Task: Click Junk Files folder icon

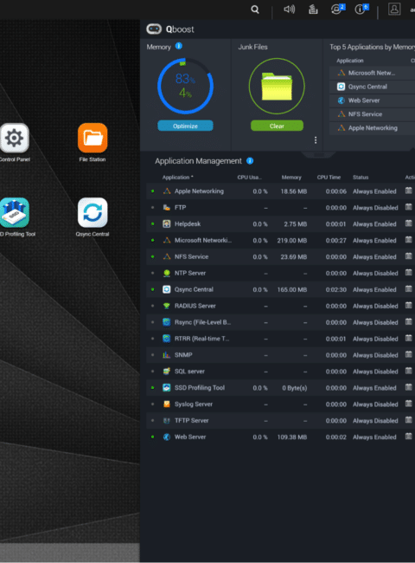Action: point(277,86)
